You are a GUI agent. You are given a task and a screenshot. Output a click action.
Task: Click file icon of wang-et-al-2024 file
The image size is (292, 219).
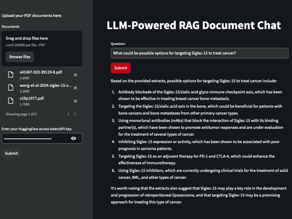point(11,87)
